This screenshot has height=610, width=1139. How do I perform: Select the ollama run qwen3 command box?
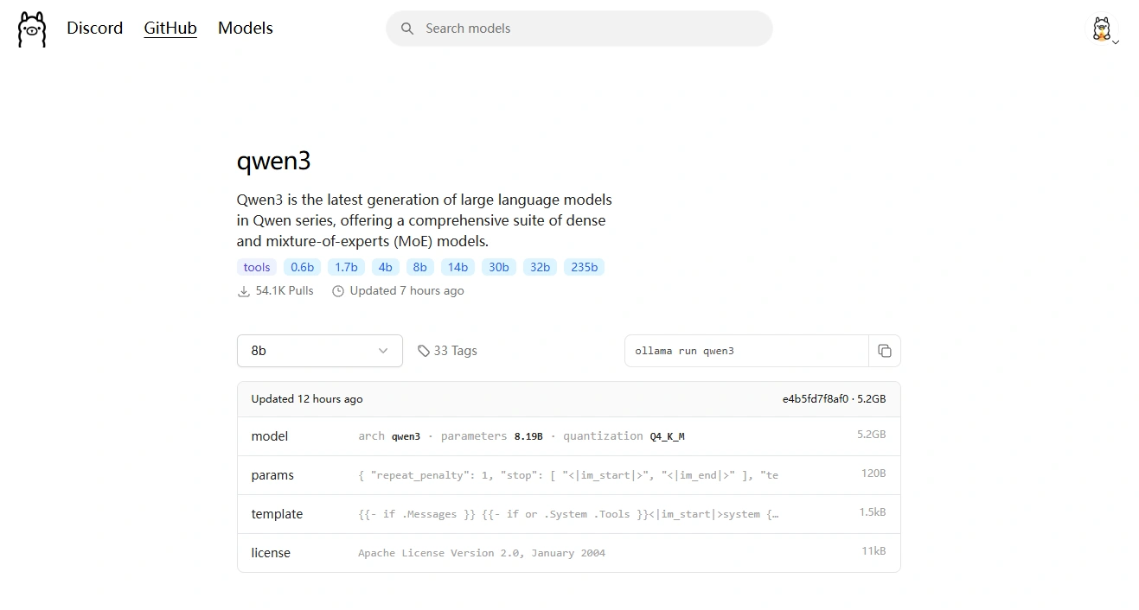click(x=746, y=351)
